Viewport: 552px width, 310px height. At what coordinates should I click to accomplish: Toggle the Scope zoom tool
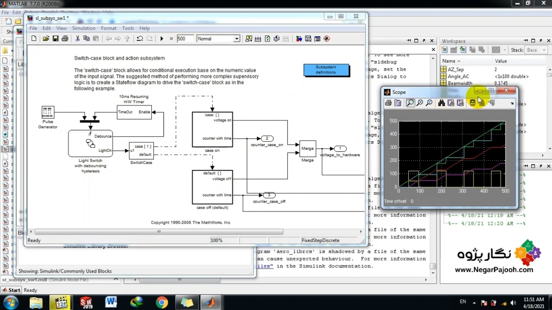[410, 103]
